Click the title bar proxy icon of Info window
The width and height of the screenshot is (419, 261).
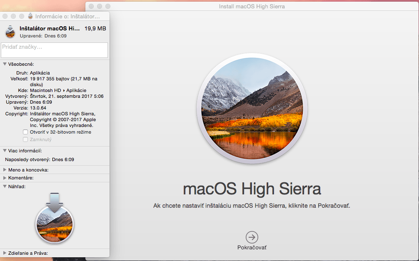point(30,16)
